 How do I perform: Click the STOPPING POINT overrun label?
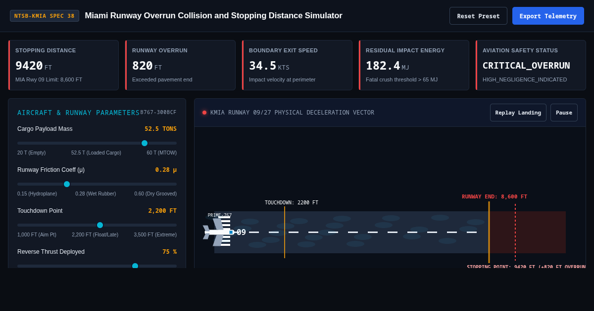[x=526, y=267]
